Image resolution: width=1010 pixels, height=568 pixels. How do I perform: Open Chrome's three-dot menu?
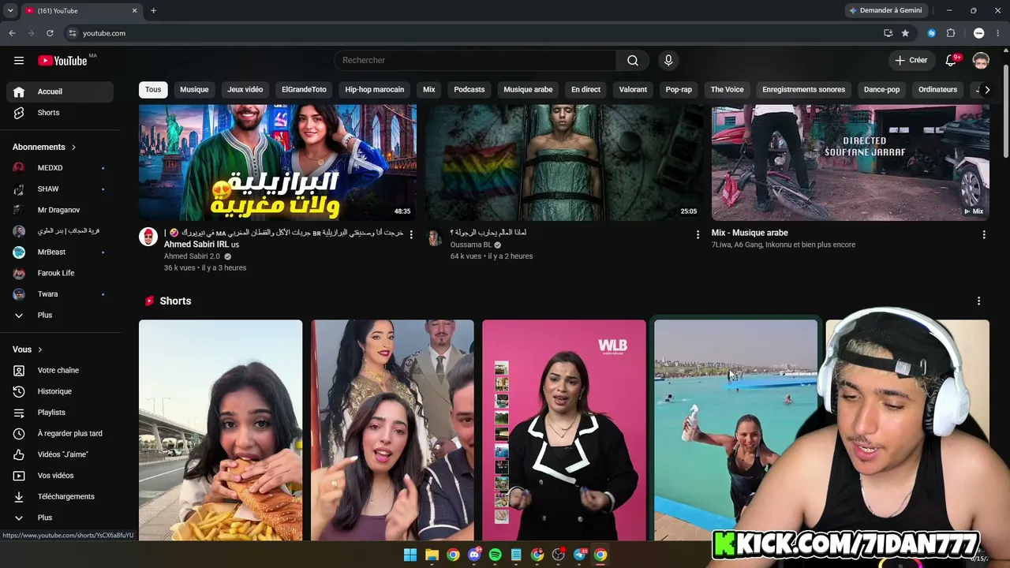point(998,33)
